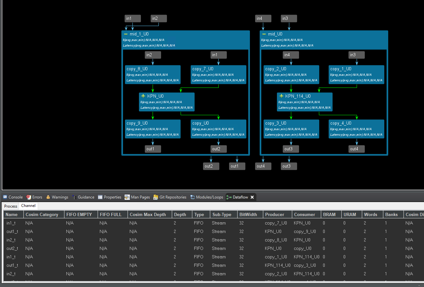This screenshot has height=287, width=424.
Task: Select the copy_4_U0 process block
Action: pos(356,129)
